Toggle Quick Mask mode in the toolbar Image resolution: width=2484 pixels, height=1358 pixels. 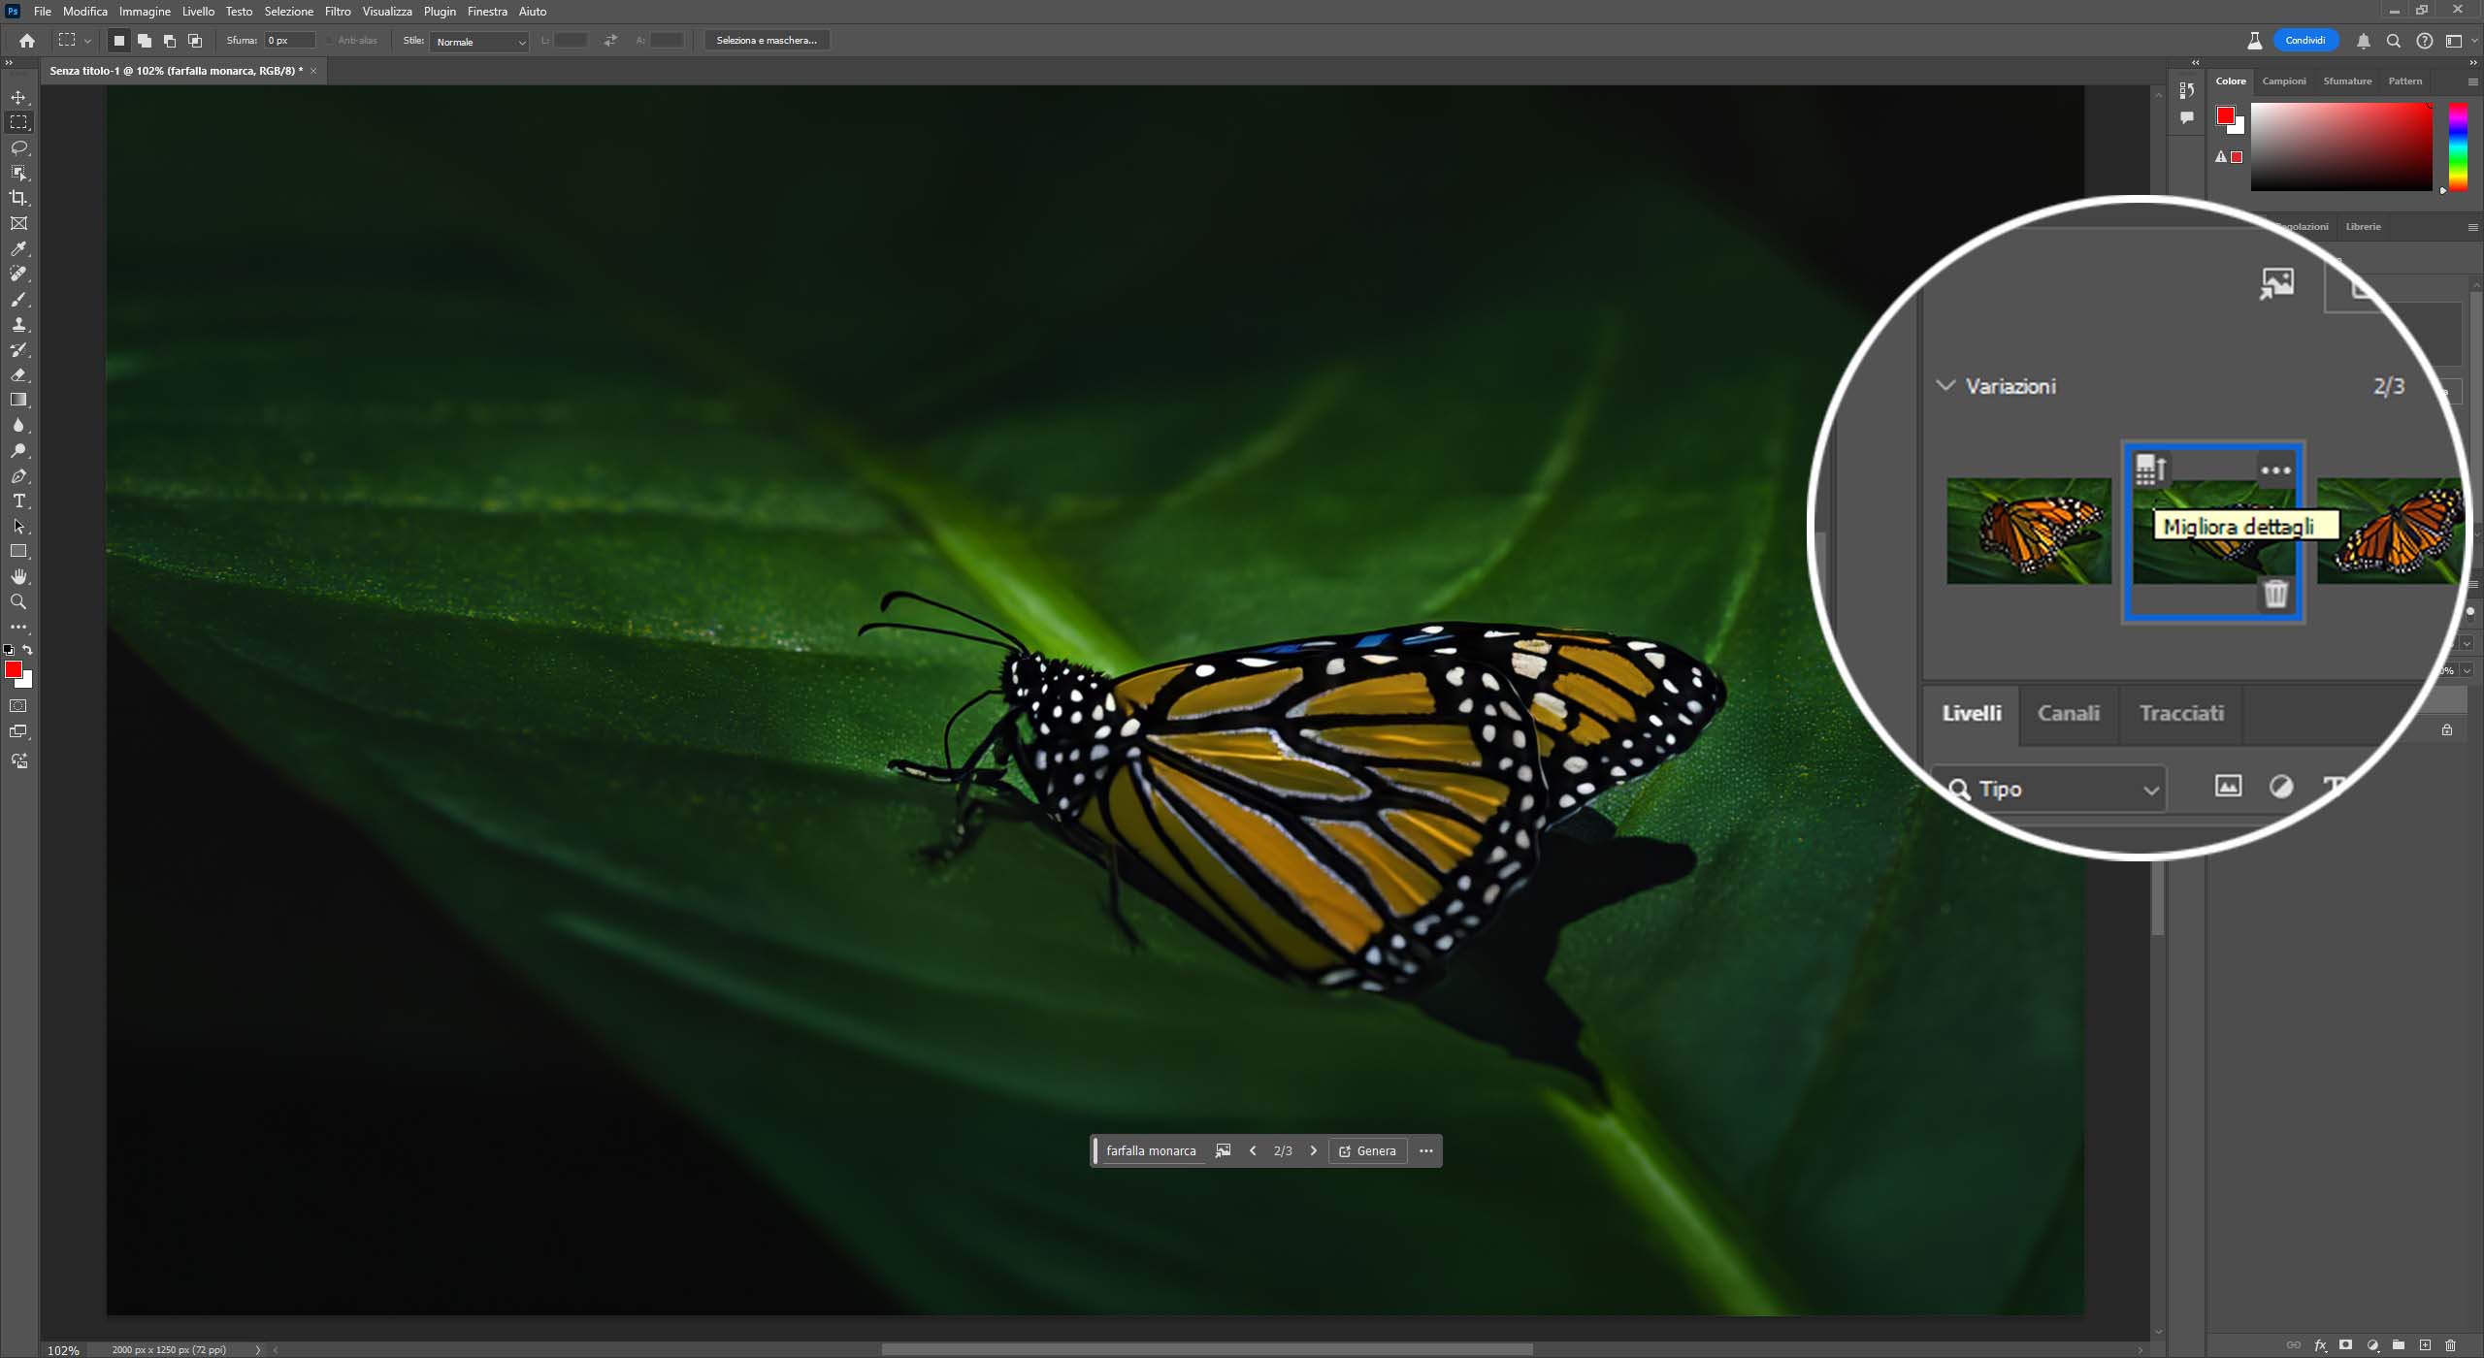[18, 706]
